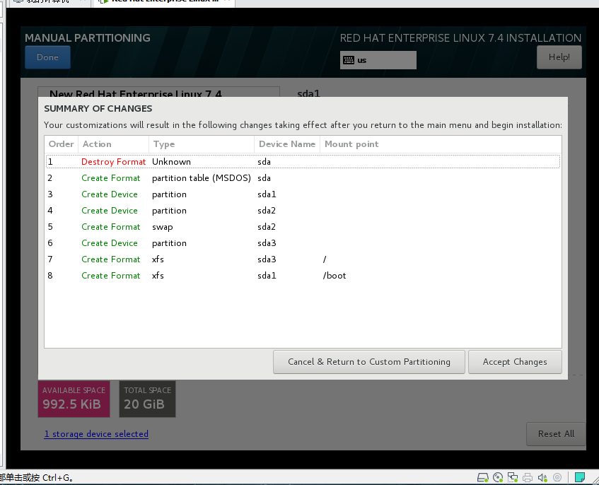
Task: Click Create Format action in row 7
Action: 111,259
